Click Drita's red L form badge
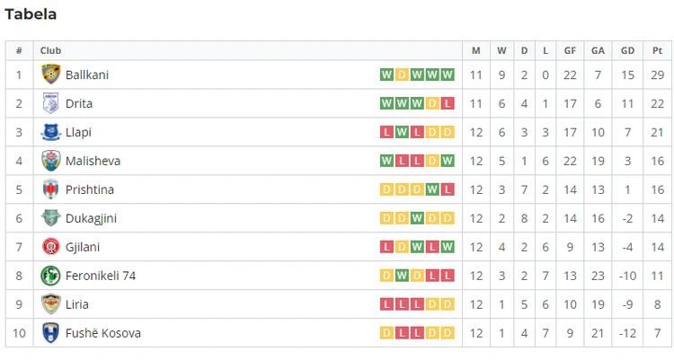The width and height of the screenshot is (674, 360). click(x=448, y=103)
